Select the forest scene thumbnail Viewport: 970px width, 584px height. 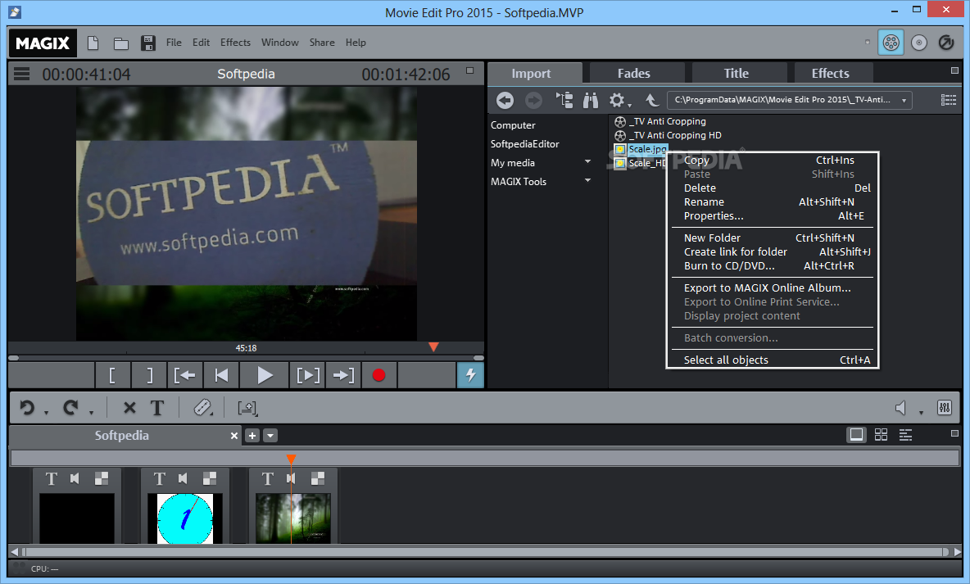pos(293,518)
